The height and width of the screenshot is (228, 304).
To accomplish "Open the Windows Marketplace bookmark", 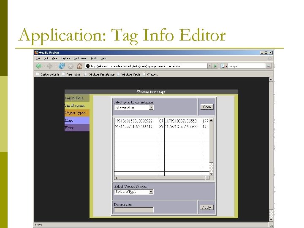I will click(99, 74).
